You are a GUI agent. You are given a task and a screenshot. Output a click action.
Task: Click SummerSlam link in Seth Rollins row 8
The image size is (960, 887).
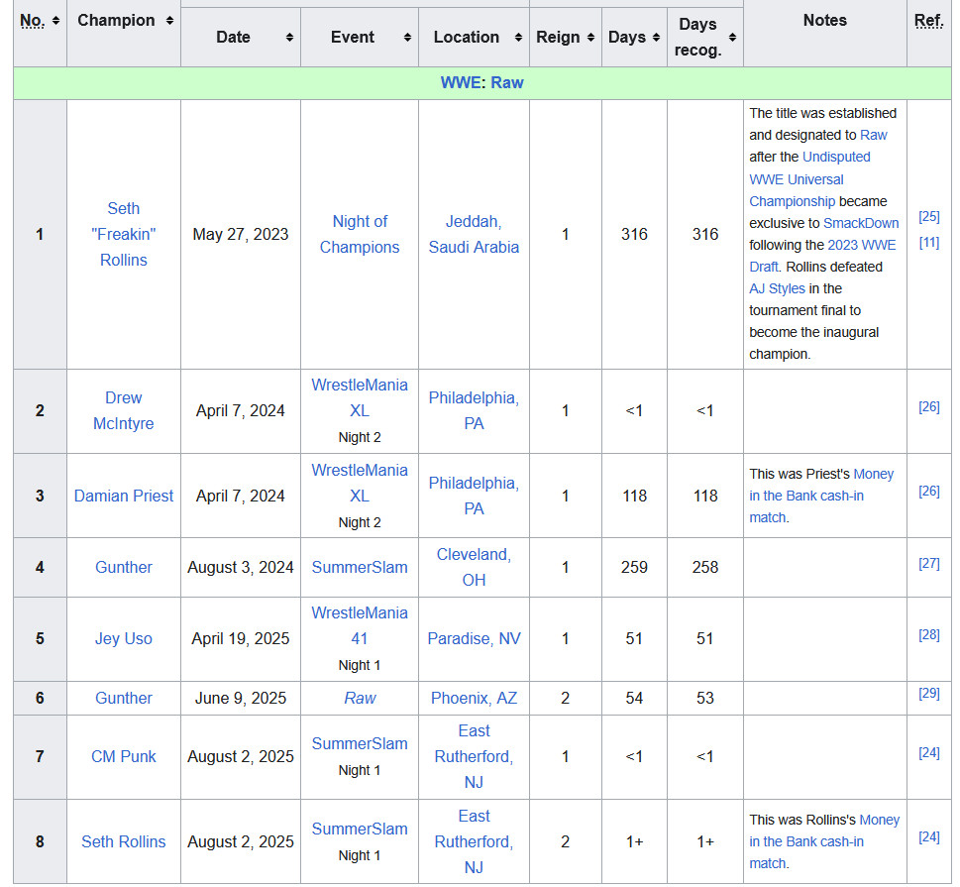[360, 829]
